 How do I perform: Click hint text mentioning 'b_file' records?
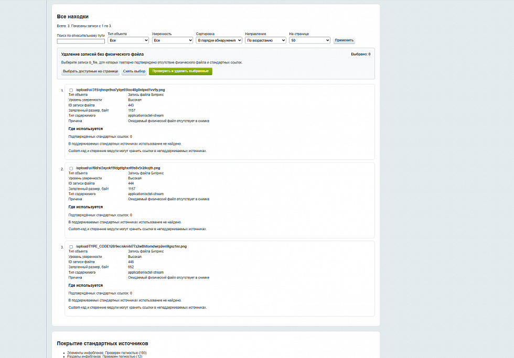152,62
